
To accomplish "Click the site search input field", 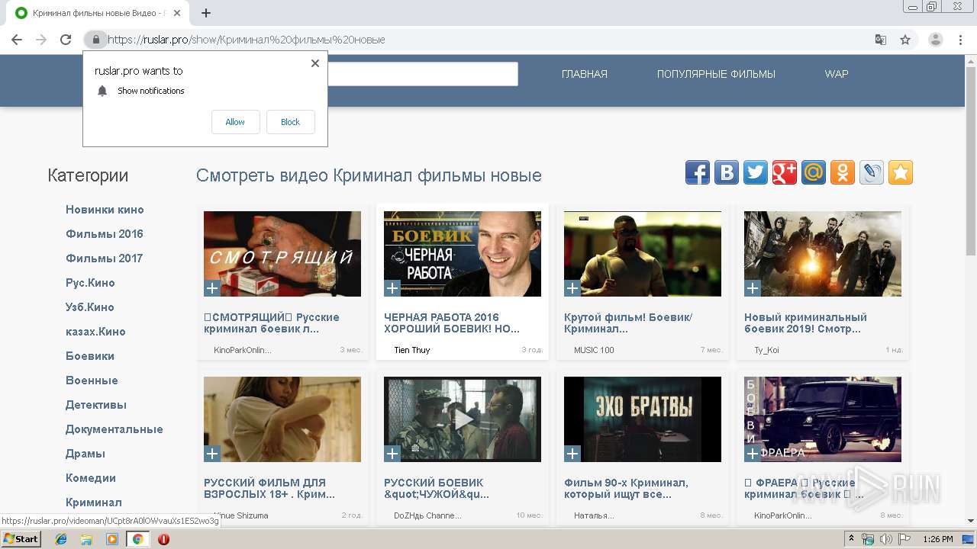I will point(423,74).
